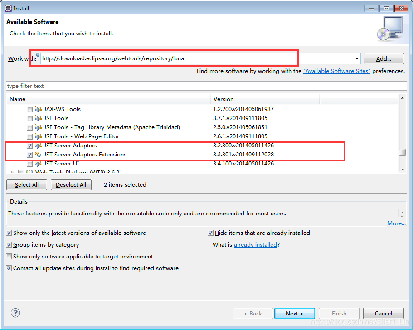Open the already installed link
This screenshot has width=413, height=330.
click(256, 245)
